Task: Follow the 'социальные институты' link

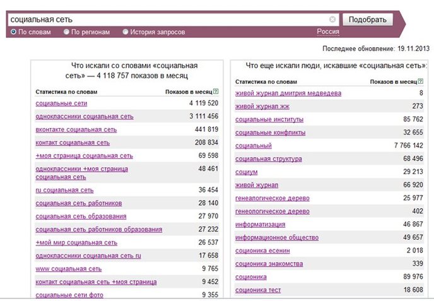Action: (x=269, y=119)
